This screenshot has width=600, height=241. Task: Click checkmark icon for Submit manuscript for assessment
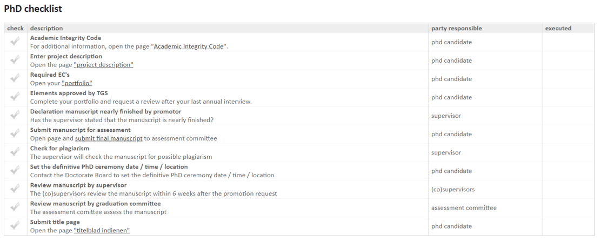click(15, 133)
